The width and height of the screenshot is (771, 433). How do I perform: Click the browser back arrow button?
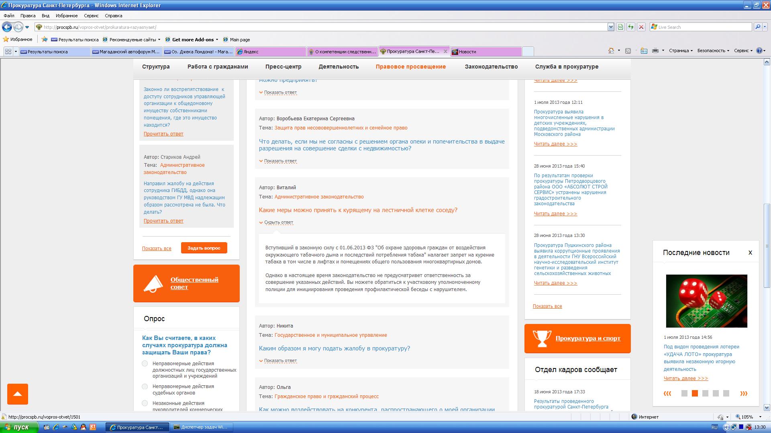pyautogui.click(x=7, y=27)
